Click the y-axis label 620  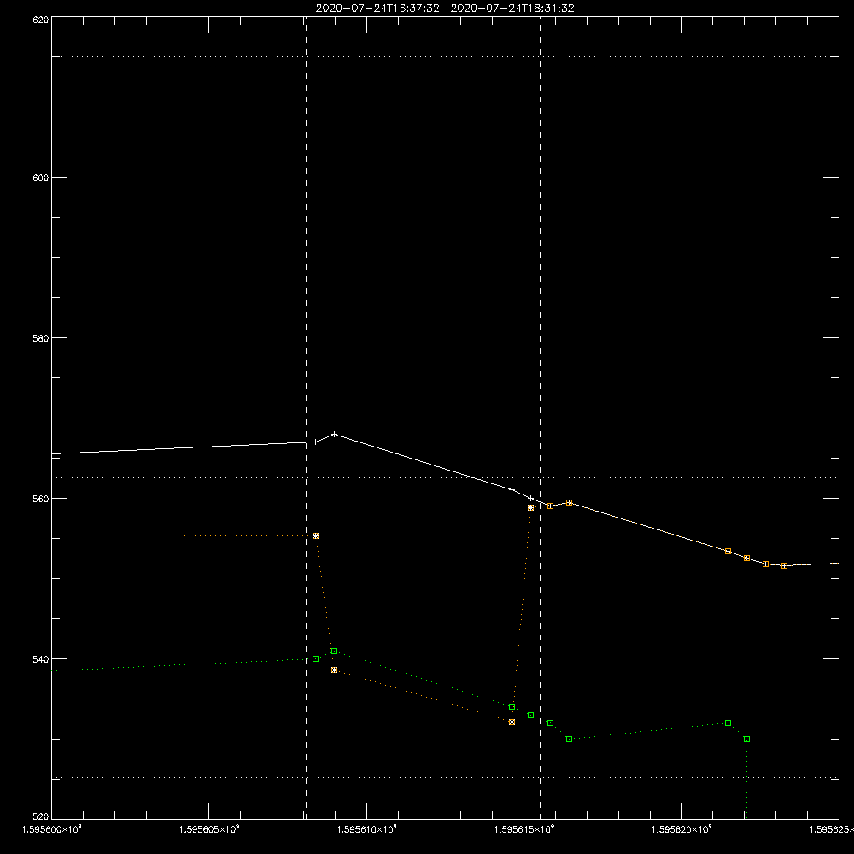tap(41, 20)
